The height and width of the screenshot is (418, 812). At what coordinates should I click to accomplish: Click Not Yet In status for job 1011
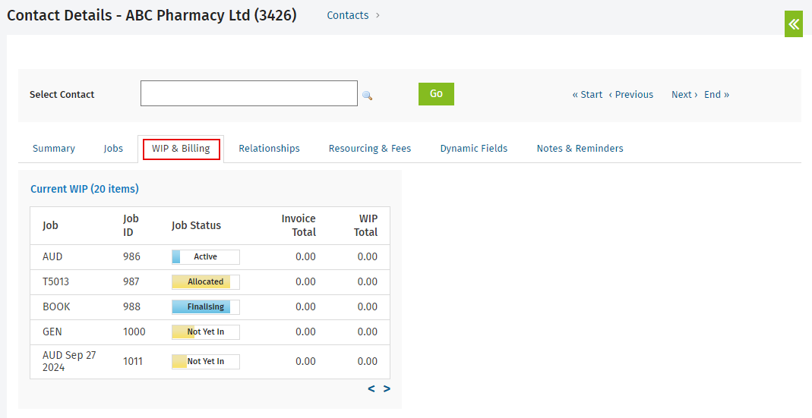(206, 362)
